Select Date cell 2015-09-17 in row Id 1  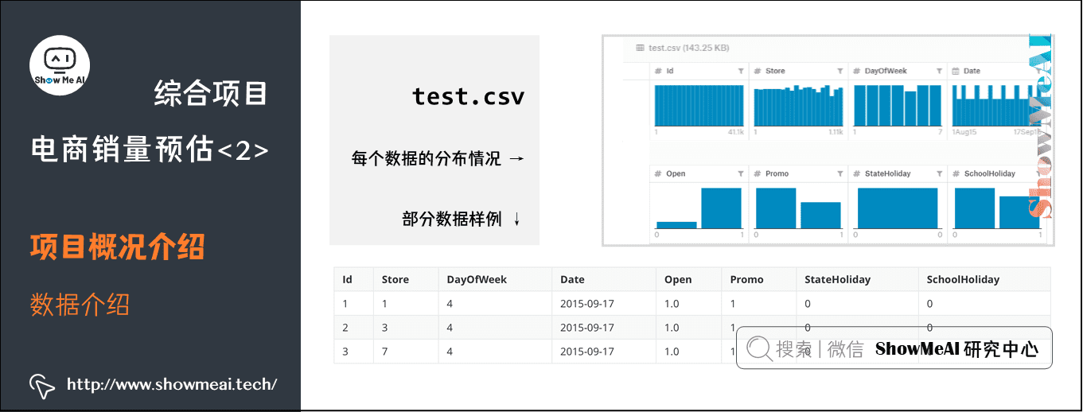click(587, 304)
